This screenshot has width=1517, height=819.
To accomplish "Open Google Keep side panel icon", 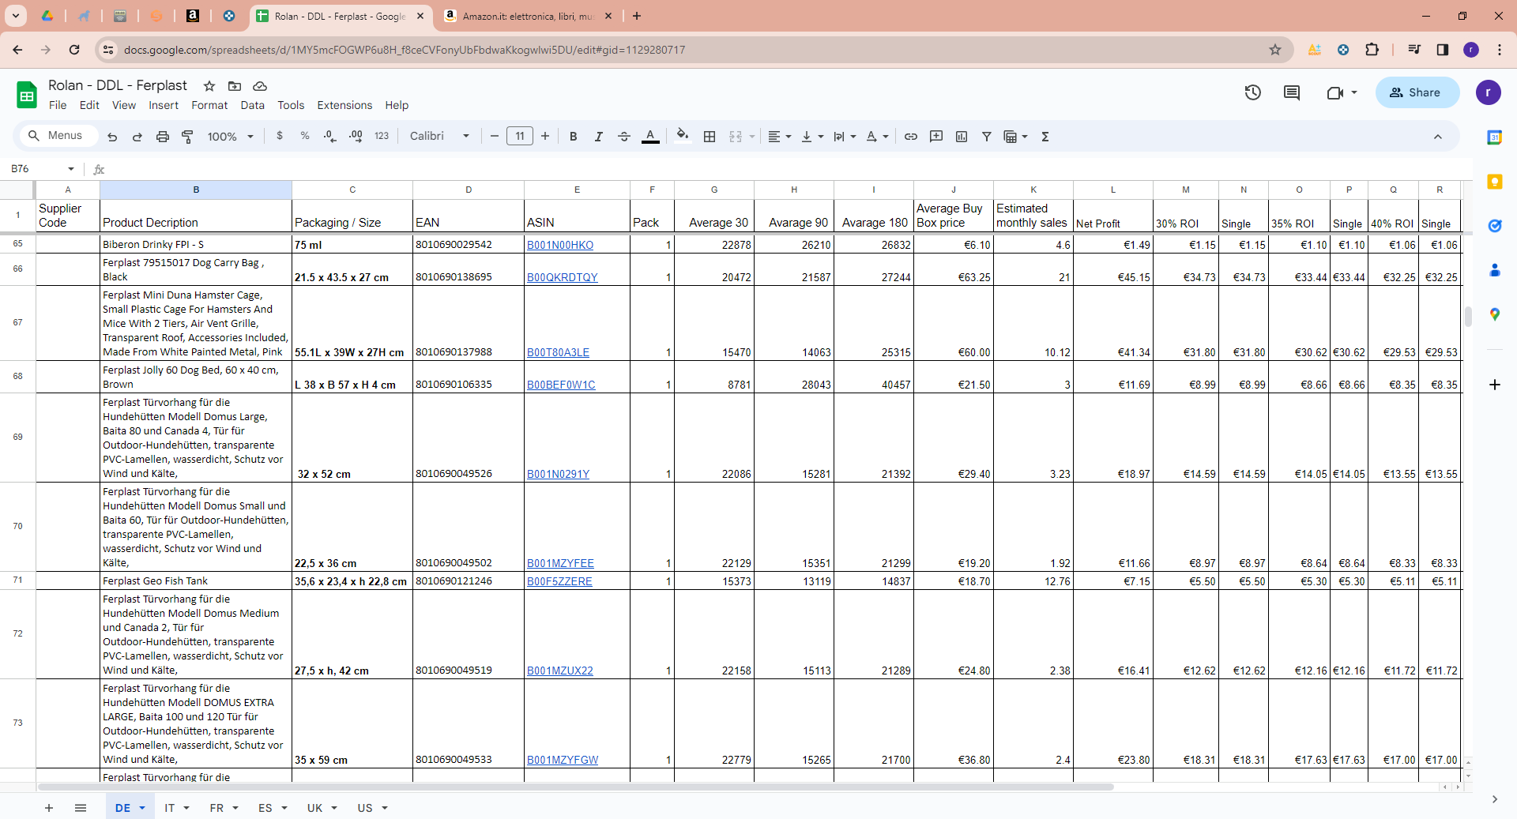I will 1495,182.
